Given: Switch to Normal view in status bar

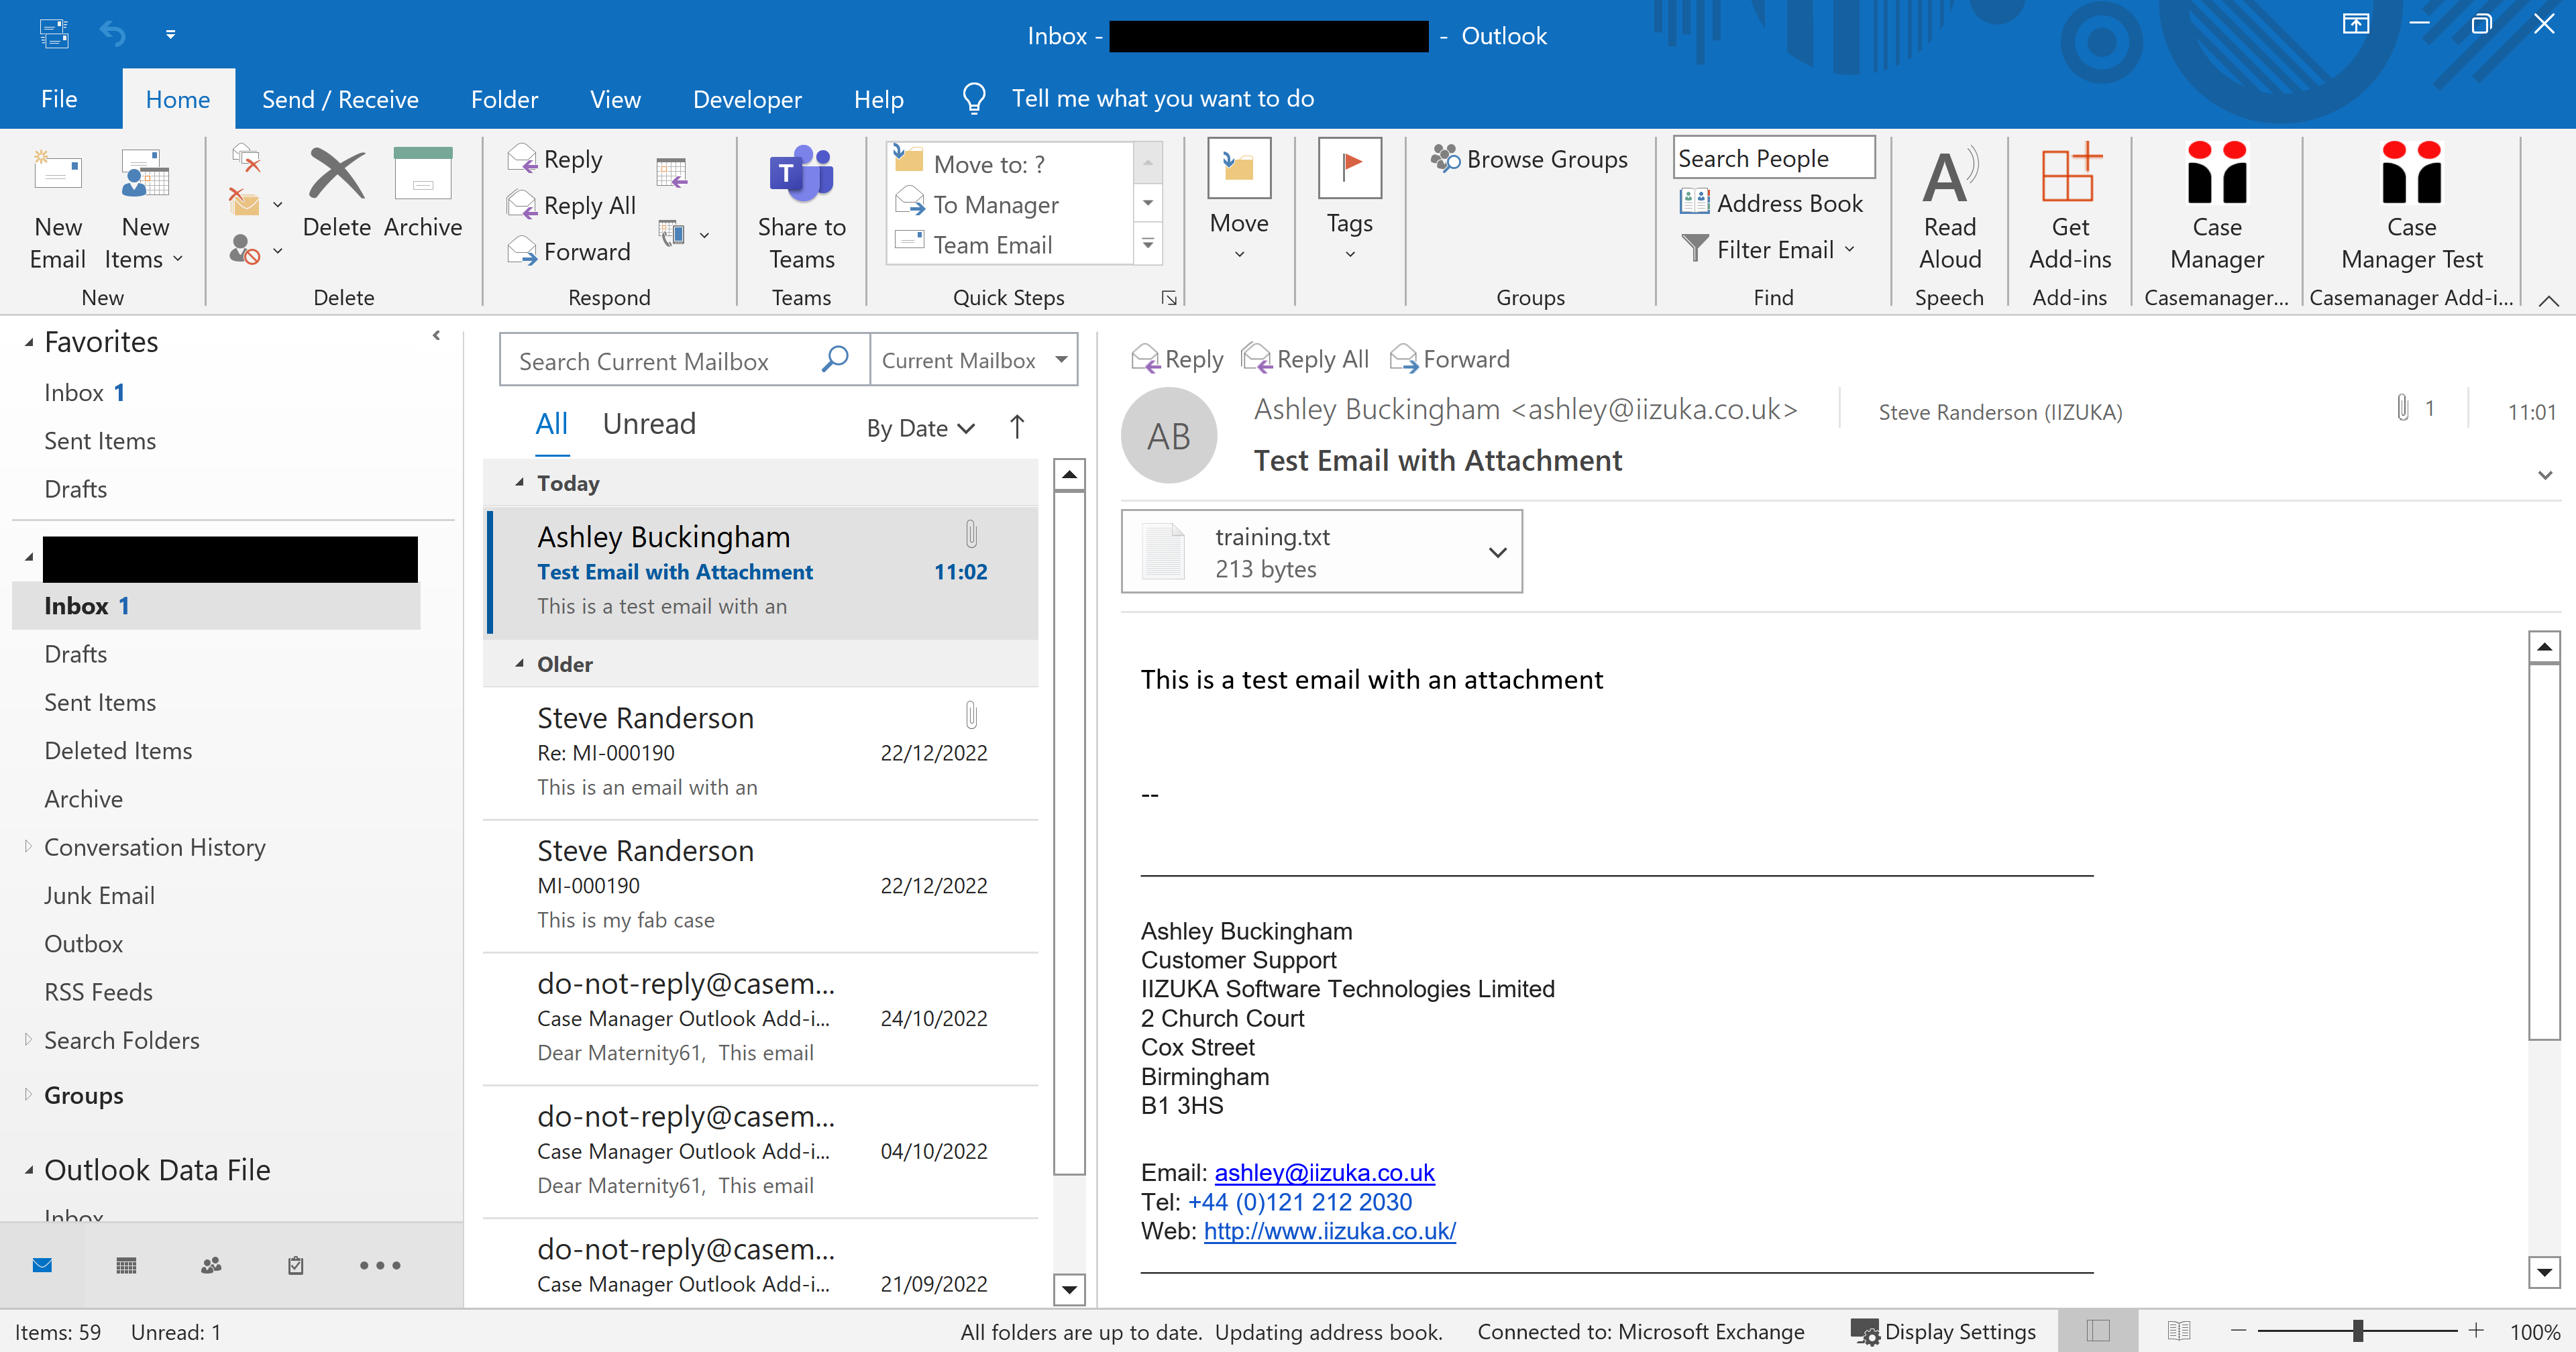Looking at the screenshot, I should click(2097, 1331).
